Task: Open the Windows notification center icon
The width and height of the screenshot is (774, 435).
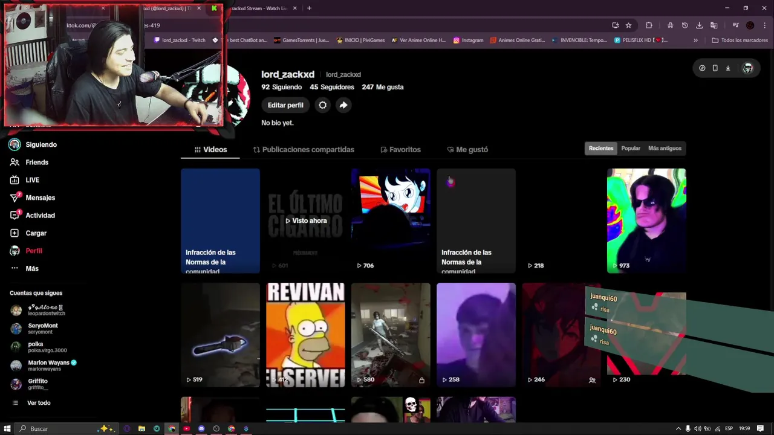Action: pos(760,428)
